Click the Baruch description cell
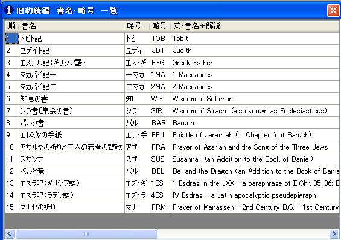The width and height of the screenshot is (341, 240). click(x=255, y=123)
